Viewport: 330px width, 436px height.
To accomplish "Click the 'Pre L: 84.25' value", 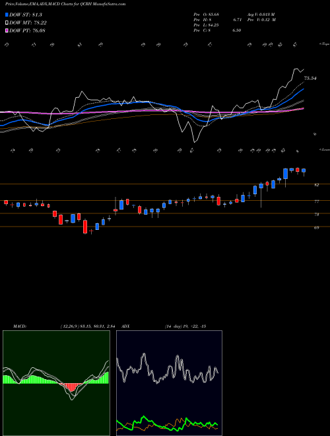I will [x=207, y=25].
